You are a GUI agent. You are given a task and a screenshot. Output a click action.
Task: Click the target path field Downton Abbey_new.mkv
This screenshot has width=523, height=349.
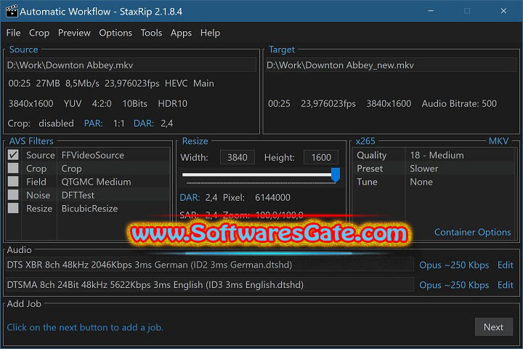pyautogui.click(x=392, y=65)
